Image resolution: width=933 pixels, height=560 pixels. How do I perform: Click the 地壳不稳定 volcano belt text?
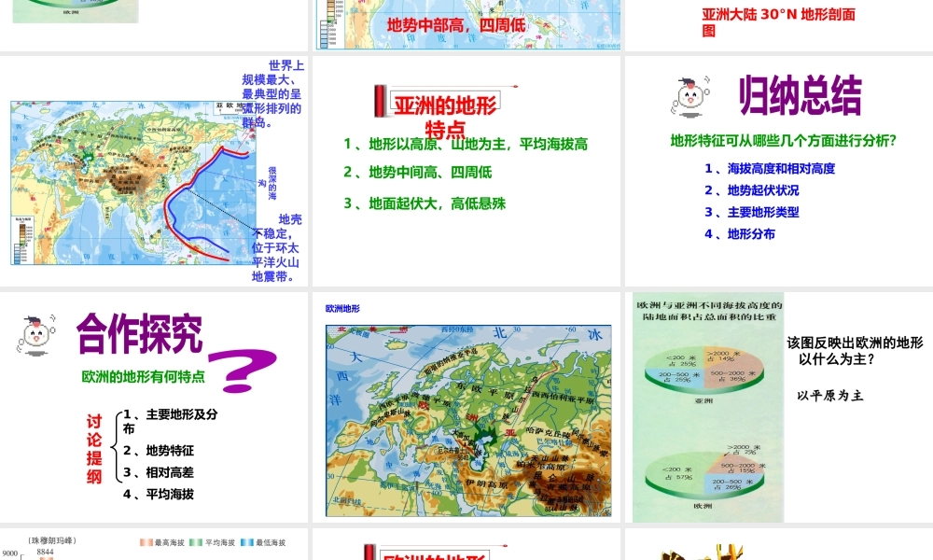pyautogui.click(x=276, y=247)
